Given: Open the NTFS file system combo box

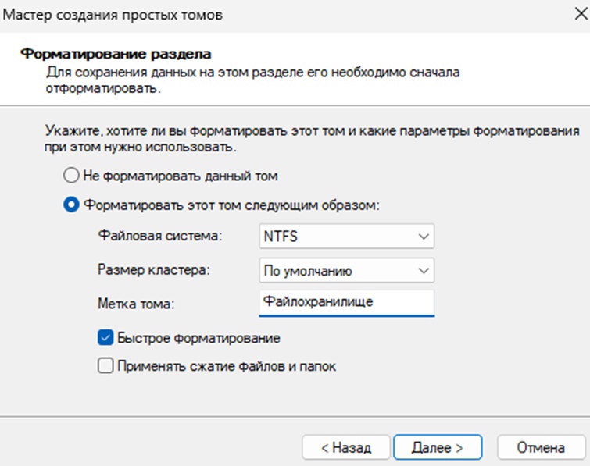Looking at the screenshot, I should [346, 236].
